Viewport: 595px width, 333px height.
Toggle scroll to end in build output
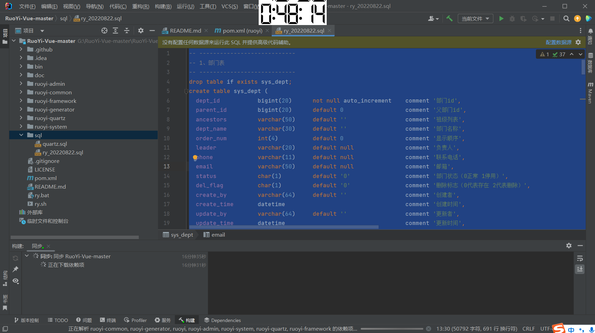tap(580, 269)
